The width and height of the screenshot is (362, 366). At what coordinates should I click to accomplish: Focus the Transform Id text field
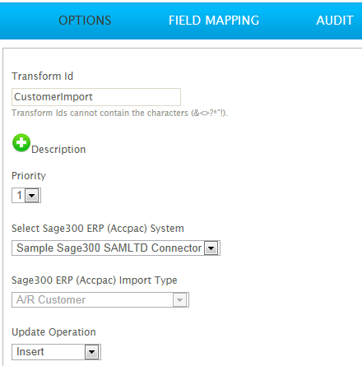point(96,97)
